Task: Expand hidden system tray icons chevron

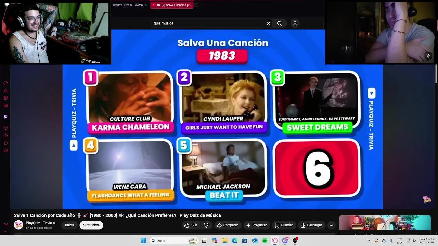Action: point(369,241)
